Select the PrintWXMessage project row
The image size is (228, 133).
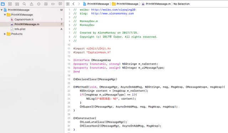click(32, 10)
